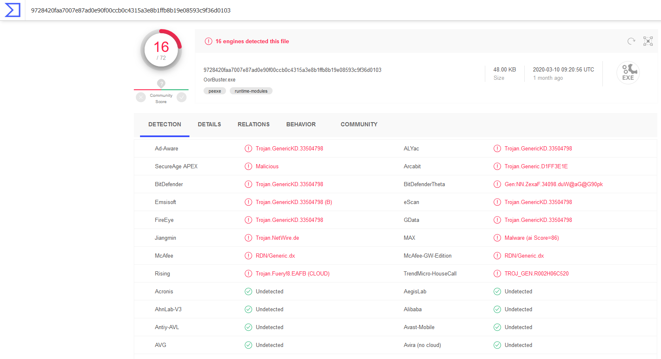This screenshot has height=359, width=661.
Task: Click the VirusTotal sigma logo
Action: (x=12, y=10)
